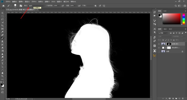This screenshot has height=100, width=187.
Task: Swap foreground and background colors
Action: 3,82
